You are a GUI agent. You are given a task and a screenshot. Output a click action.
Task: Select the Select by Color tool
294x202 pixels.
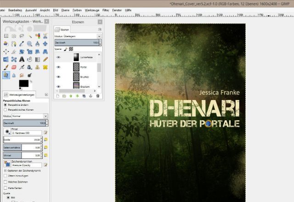[38, 36]
